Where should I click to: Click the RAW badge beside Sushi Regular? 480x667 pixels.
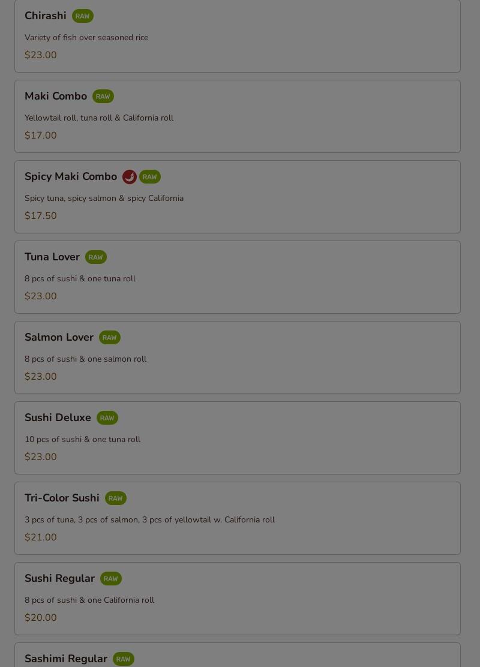tap(111, 579)
